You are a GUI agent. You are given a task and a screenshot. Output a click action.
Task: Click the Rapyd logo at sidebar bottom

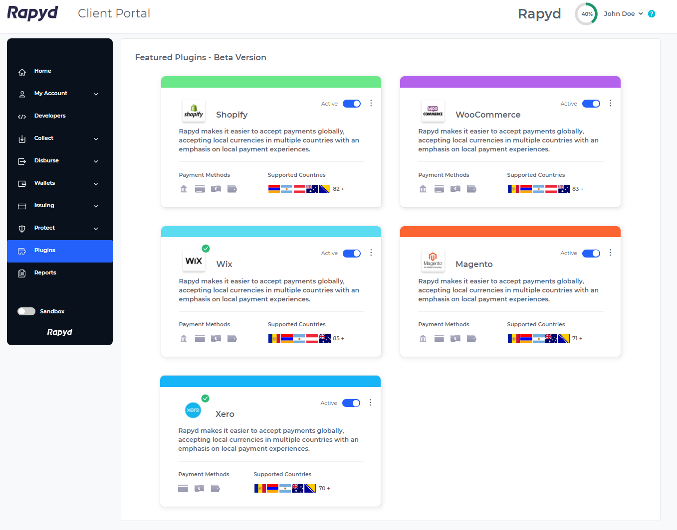pos(60,332)
